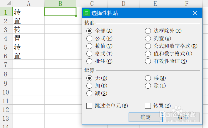Image resolution: width=208 pixels, height=128 pixels.
Task: Close the 选择性粘贴 dialog
Action: pyautogui.click(x=195, y=13)
